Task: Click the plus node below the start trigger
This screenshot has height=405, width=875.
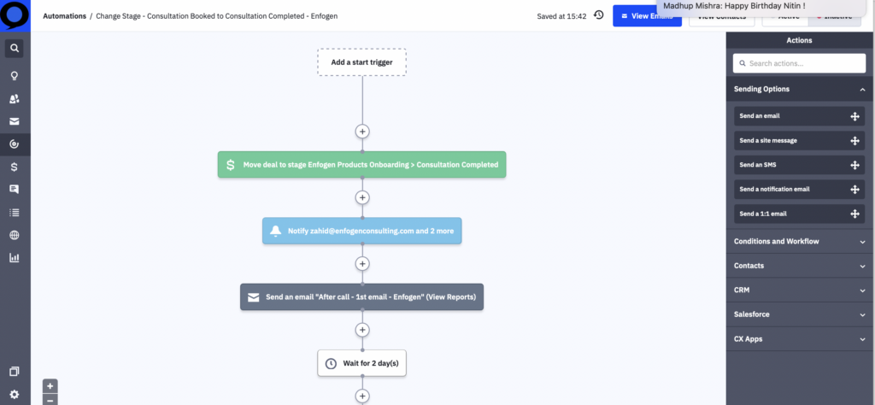Action: [x=362, y=132]
